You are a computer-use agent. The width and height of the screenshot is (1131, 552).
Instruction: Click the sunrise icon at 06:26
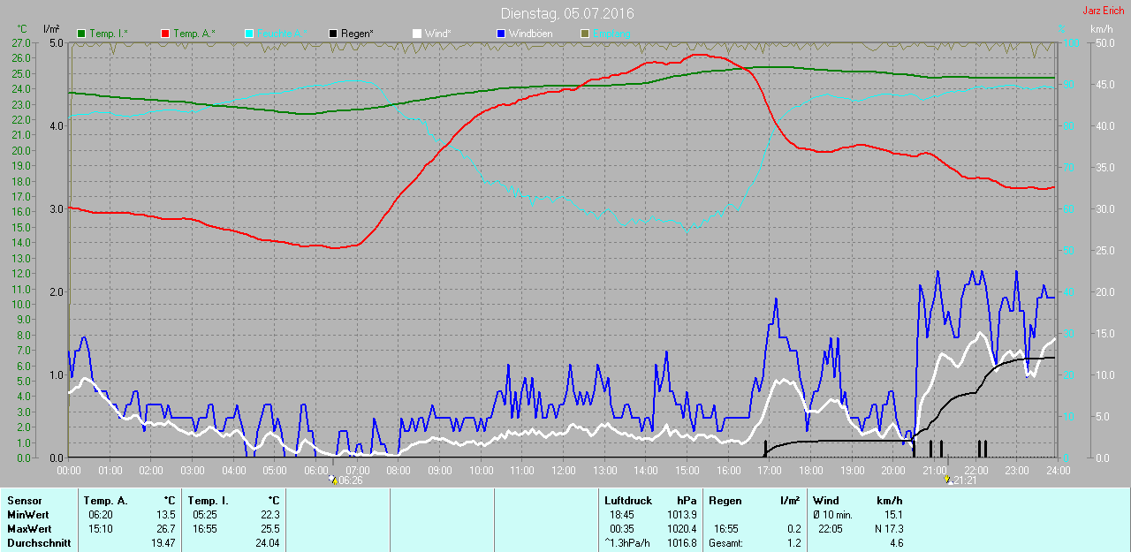tap(332, 480)
